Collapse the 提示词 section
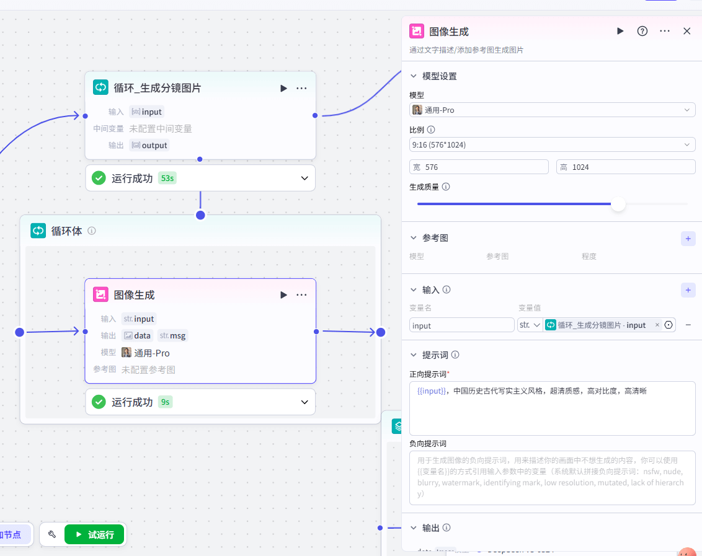The width and height of the screenshot is (702, 556). [414, 355]
